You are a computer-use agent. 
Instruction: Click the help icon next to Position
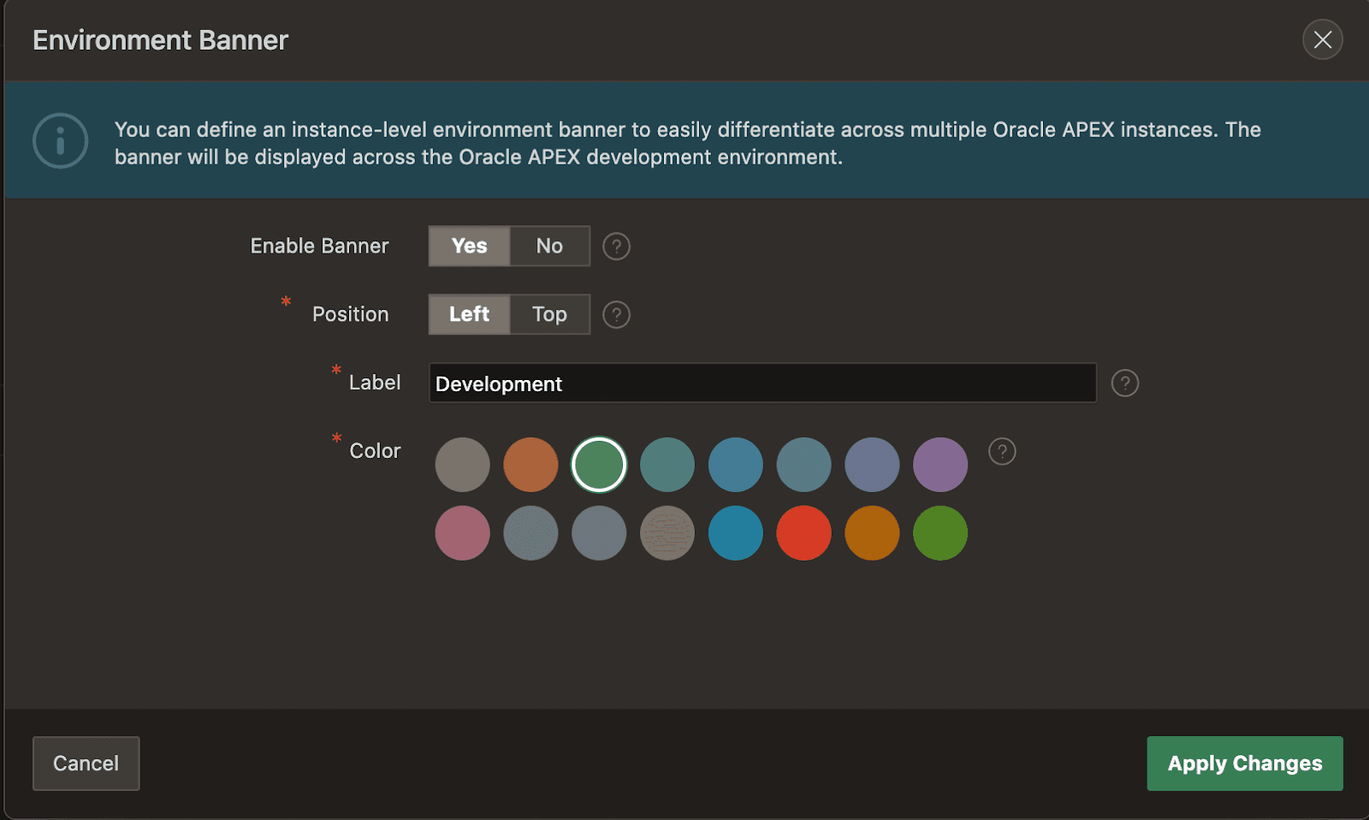(x=616, y=315)
